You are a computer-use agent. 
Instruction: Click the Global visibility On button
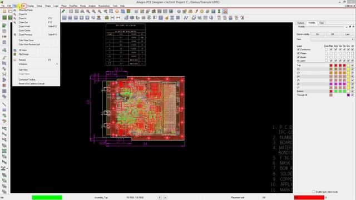[318, 34]
